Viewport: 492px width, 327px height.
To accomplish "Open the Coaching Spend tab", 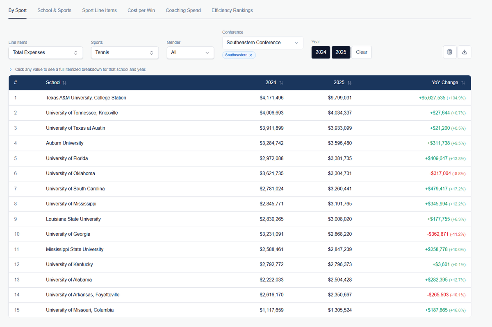I will click(183, 10).
